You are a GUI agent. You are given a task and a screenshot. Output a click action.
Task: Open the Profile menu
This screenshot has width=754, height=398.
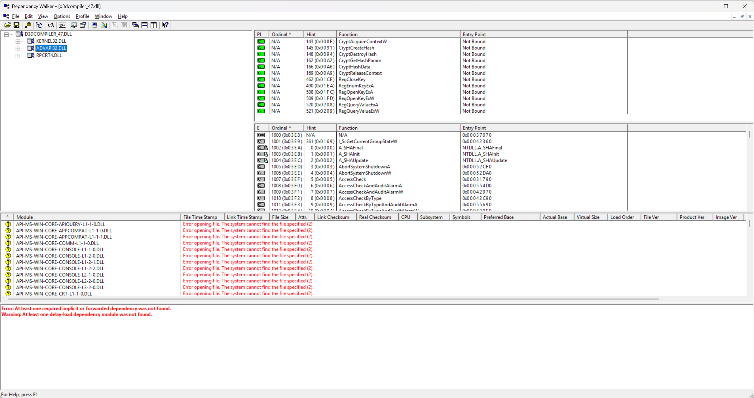click(82, 16)
